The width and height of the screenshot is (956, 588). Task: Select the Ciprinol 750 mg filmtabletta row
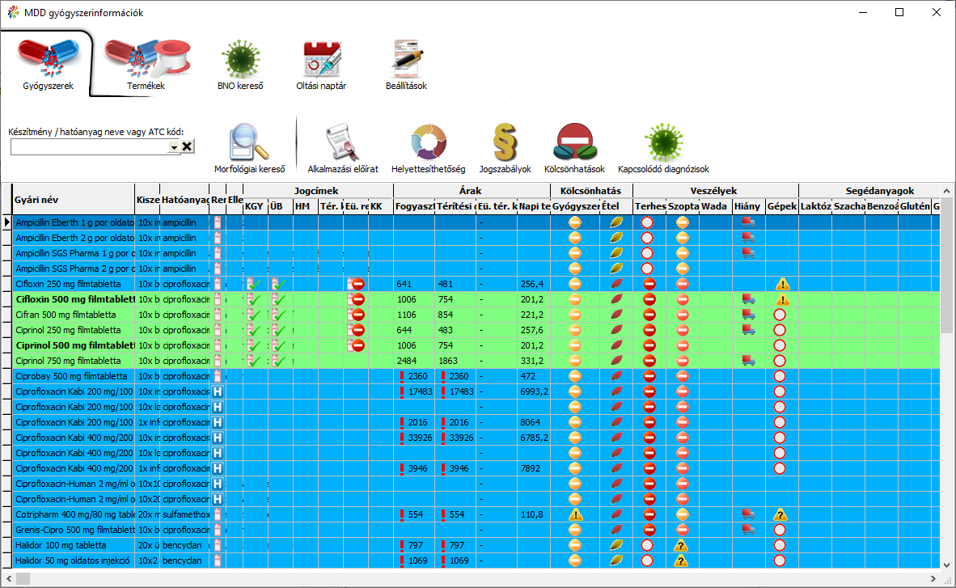476,361
